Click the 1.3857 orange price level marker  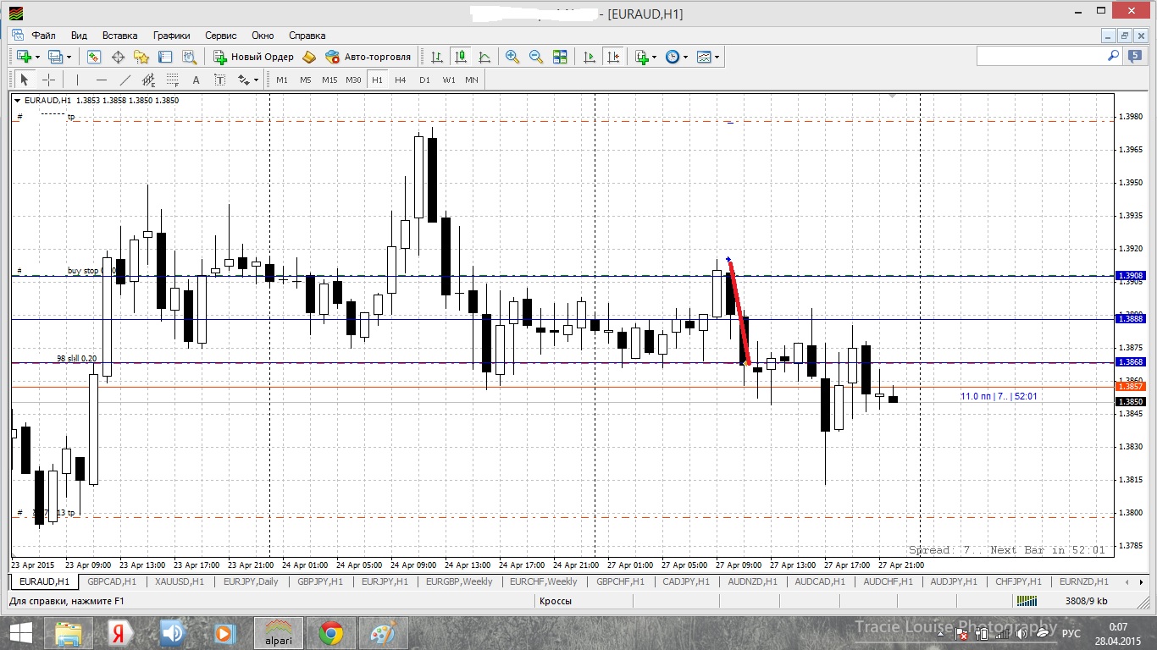(1131, 386)
